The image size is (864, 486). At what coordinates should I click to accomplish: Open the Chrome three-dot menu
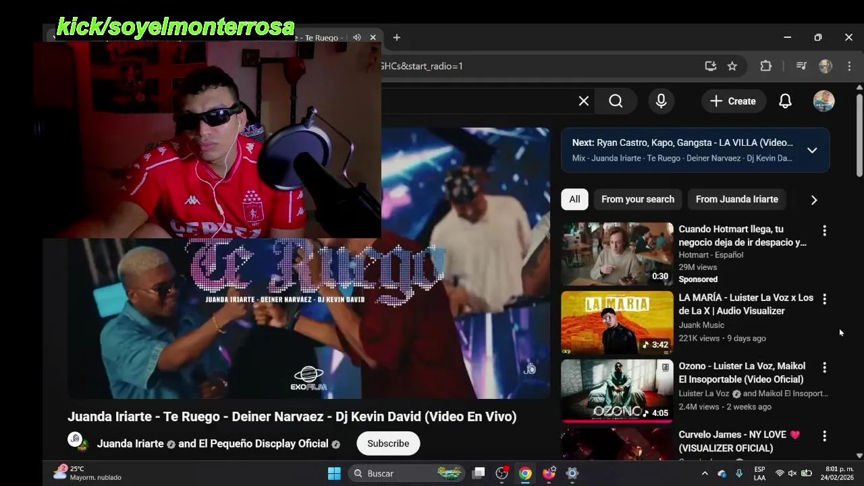click(849, 66)
